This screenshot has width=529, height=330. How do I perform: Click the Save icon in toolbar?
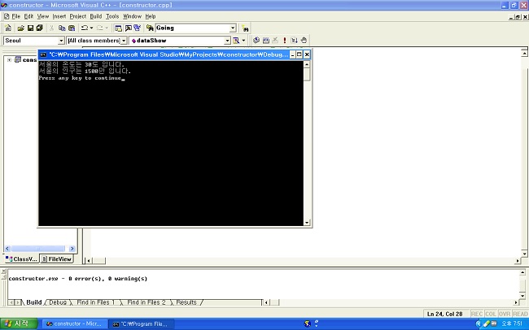click(28, 28)
